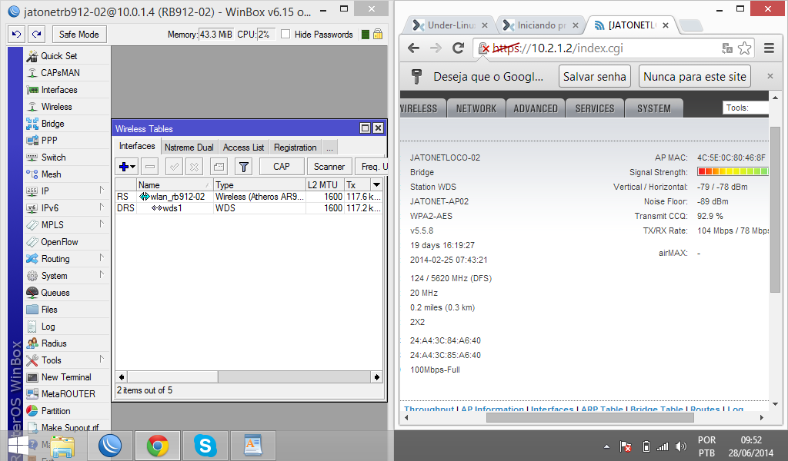Image resolution: width=788 pixels, height=461 pixels.
Task: Open Chrome hamburger menu
Action: [x=769, y=48]
